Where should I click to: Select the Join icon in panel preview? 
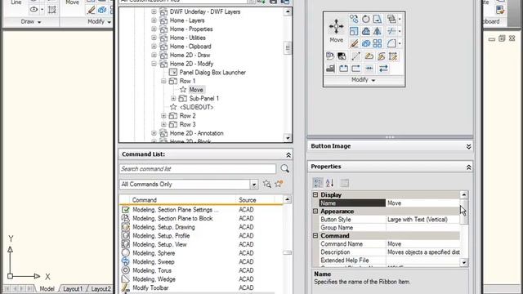point(369,69)
